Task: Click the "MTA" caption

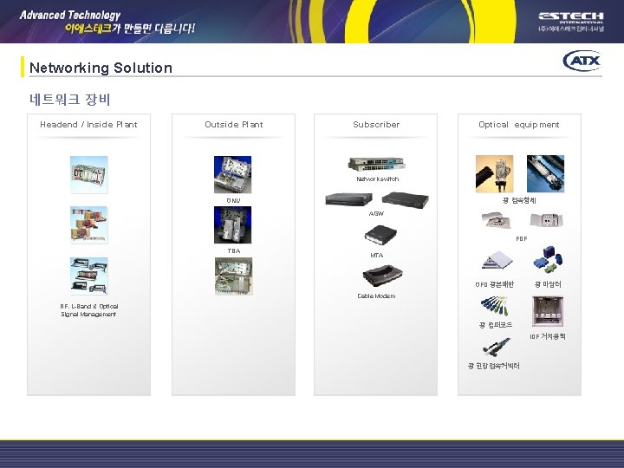Action: [x=376, y=256]
